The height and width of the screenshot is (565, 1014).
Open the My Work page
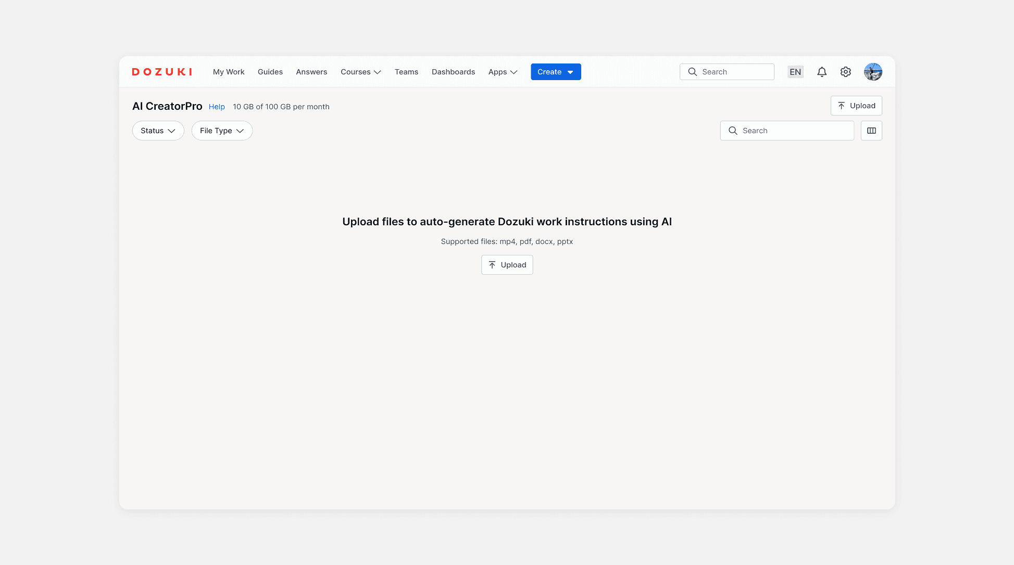coord(229,72)
